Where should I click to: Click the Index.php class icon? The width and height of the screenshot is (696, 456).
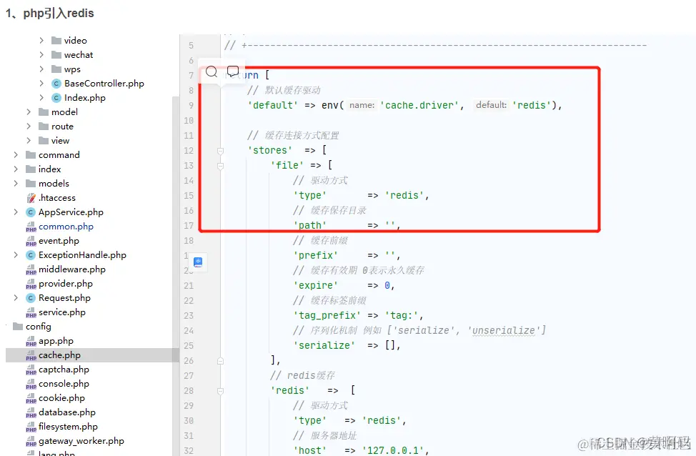pyautogui.click(x=56, y=98)
